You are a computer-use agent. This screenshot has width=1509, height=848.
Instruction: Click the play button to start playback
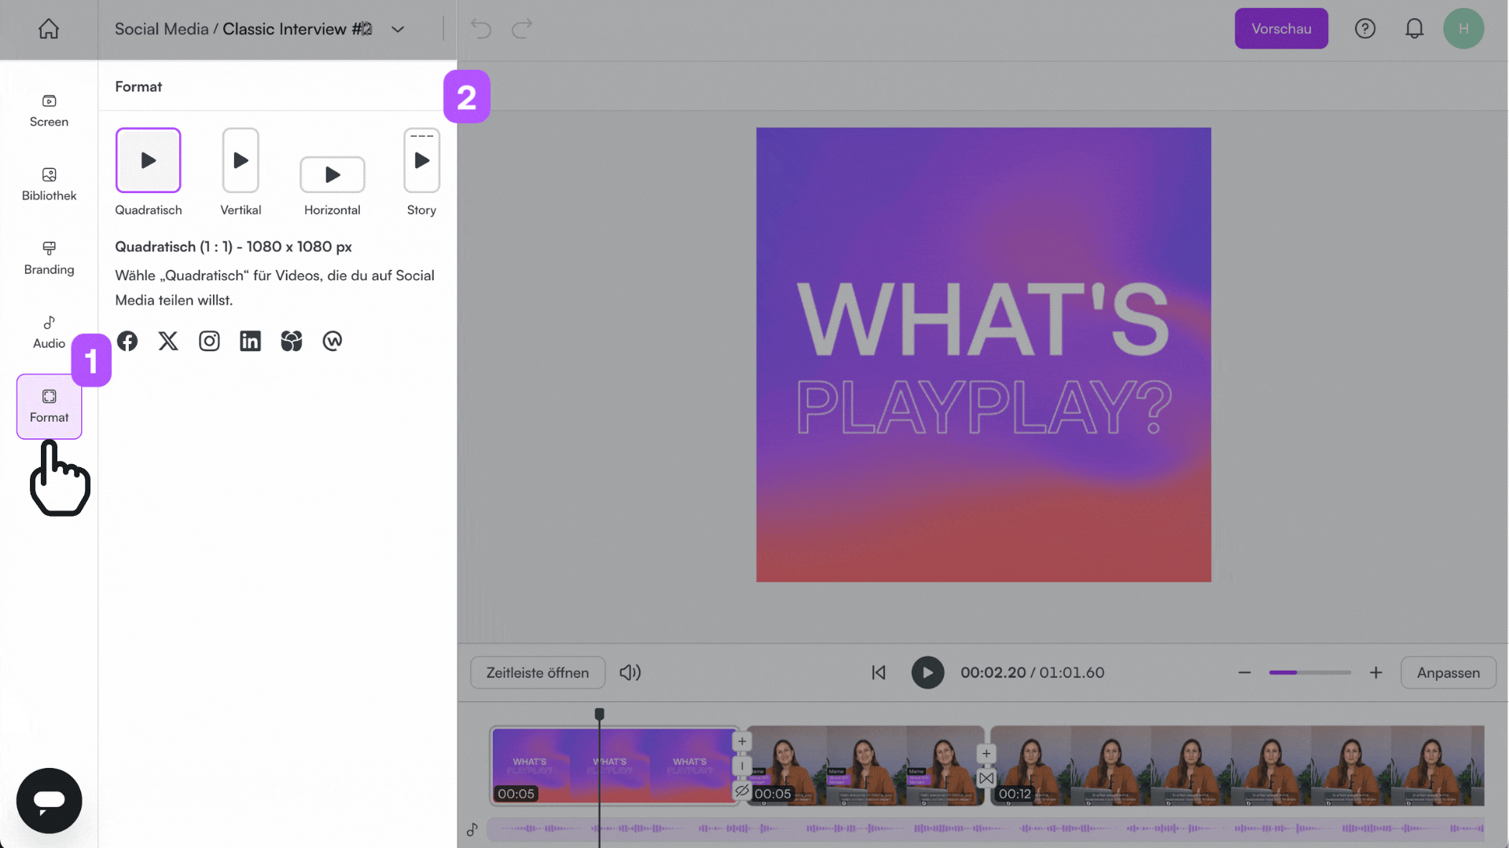927,673
